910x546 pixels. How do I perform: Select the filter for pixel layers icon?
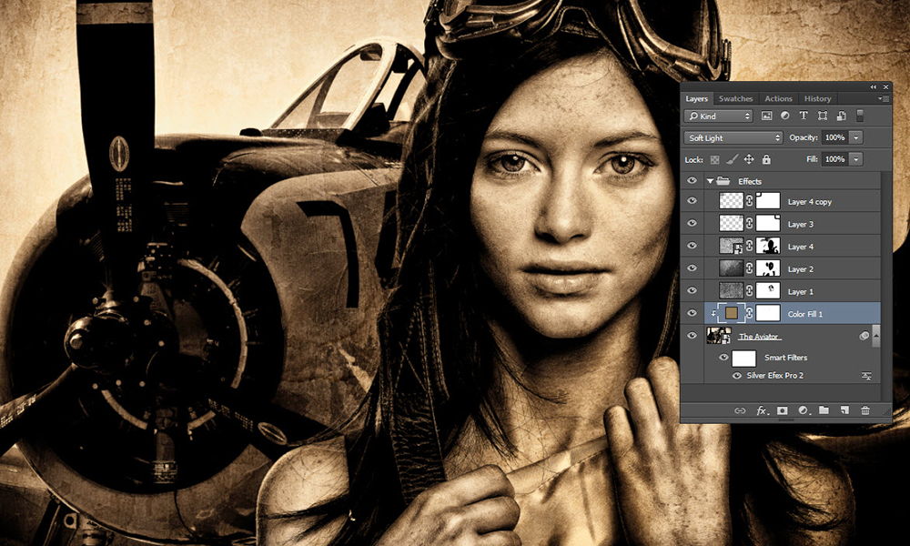(767, 116)
